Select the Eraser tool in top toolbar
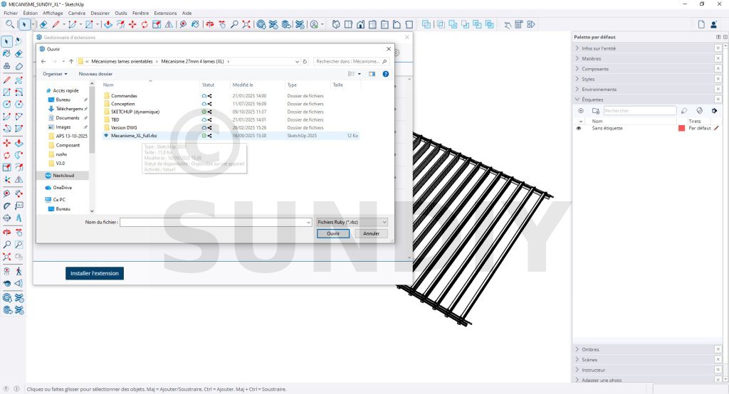This screenshot has height=394, width=729. point(43,24)
